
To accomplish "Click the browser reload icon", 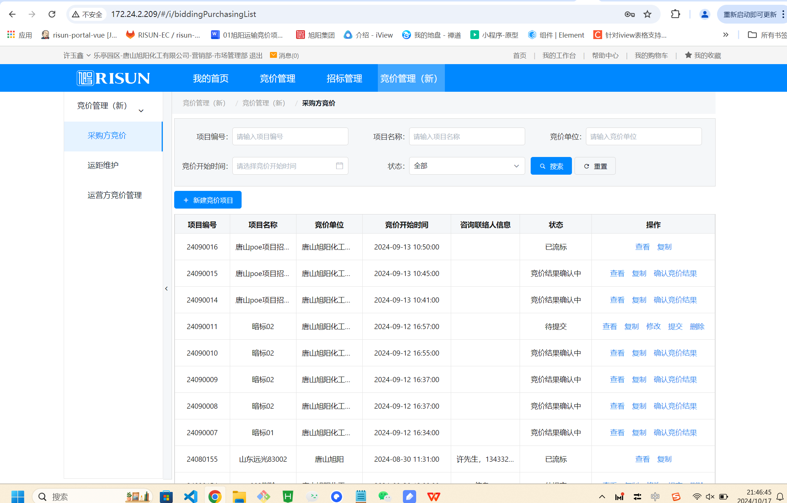I will click(x=52, y=14).
